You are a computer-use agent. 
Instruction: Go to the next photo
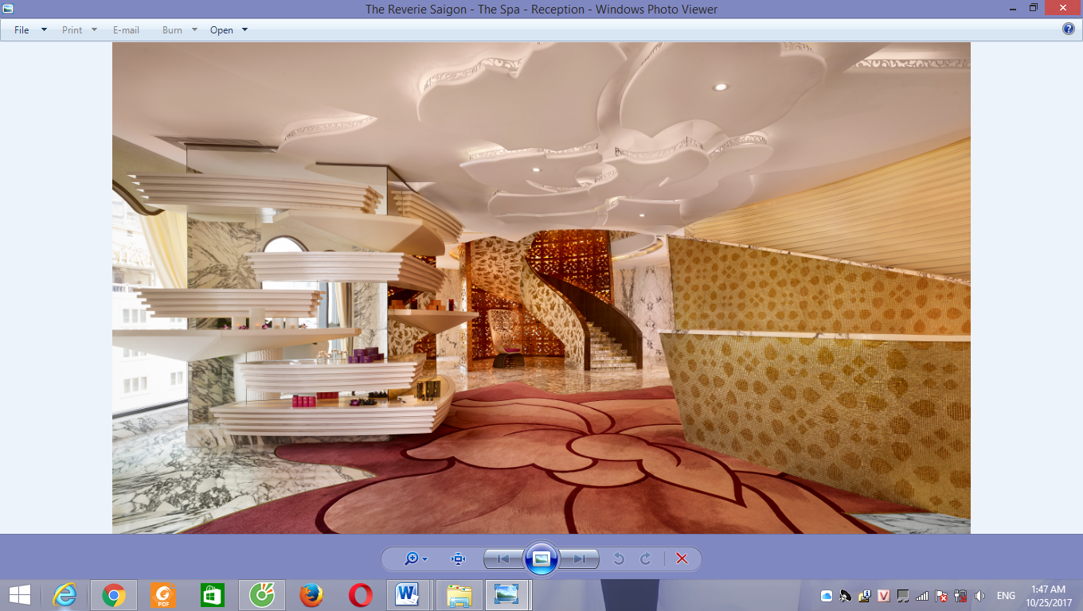(579, 559)
